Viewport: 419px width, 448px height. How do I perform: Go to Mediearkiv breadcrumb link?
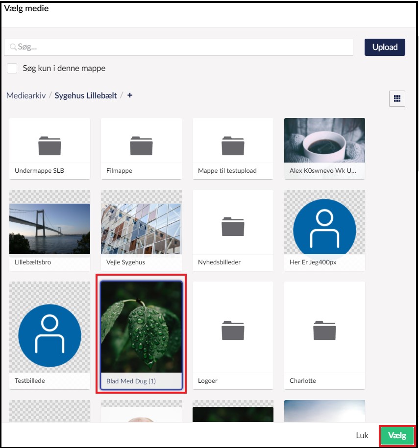tap(26, 95)
